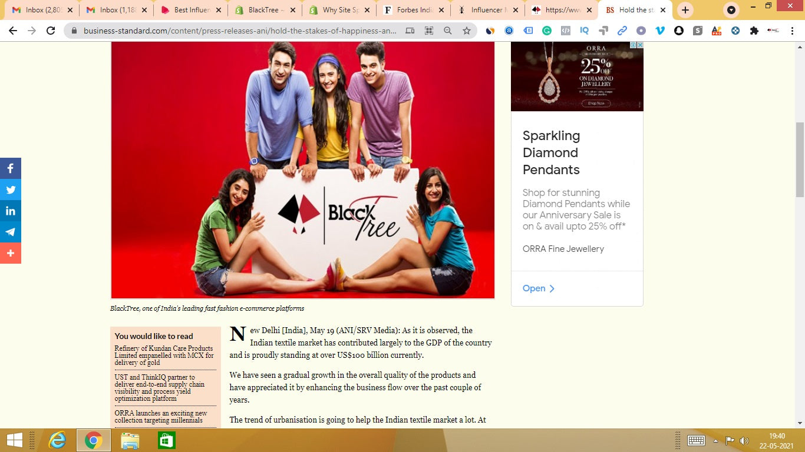The image size is (805, 452).
Task: Bookmark this page with the star icon
Action: pyautogui.click(x=467, y=31)
